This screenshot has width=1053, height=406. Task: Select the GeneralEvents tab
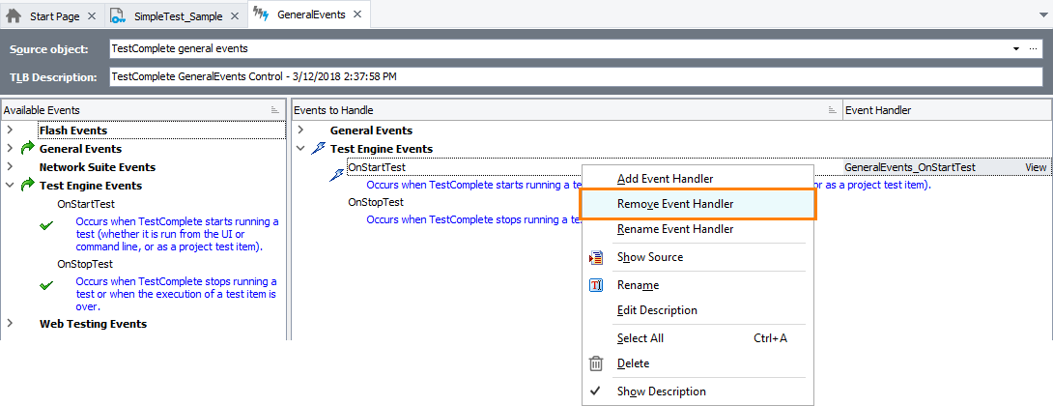click(x=309, y=14)
